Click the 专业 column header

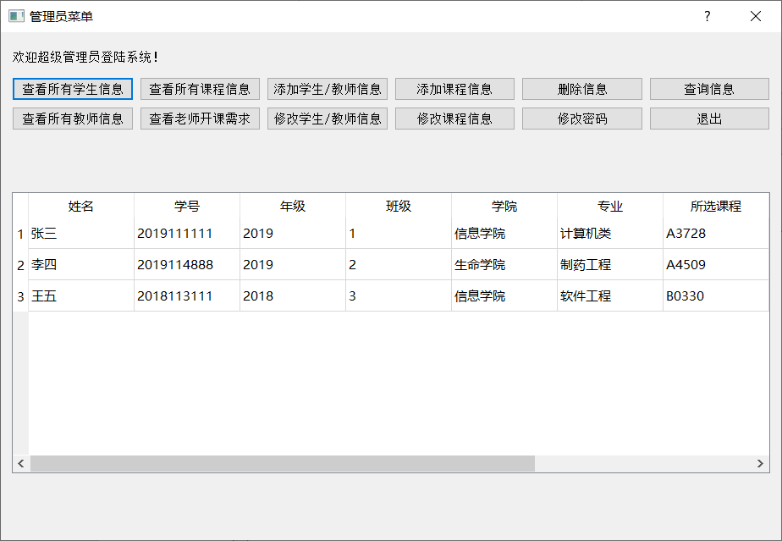[x=610, y=206]
